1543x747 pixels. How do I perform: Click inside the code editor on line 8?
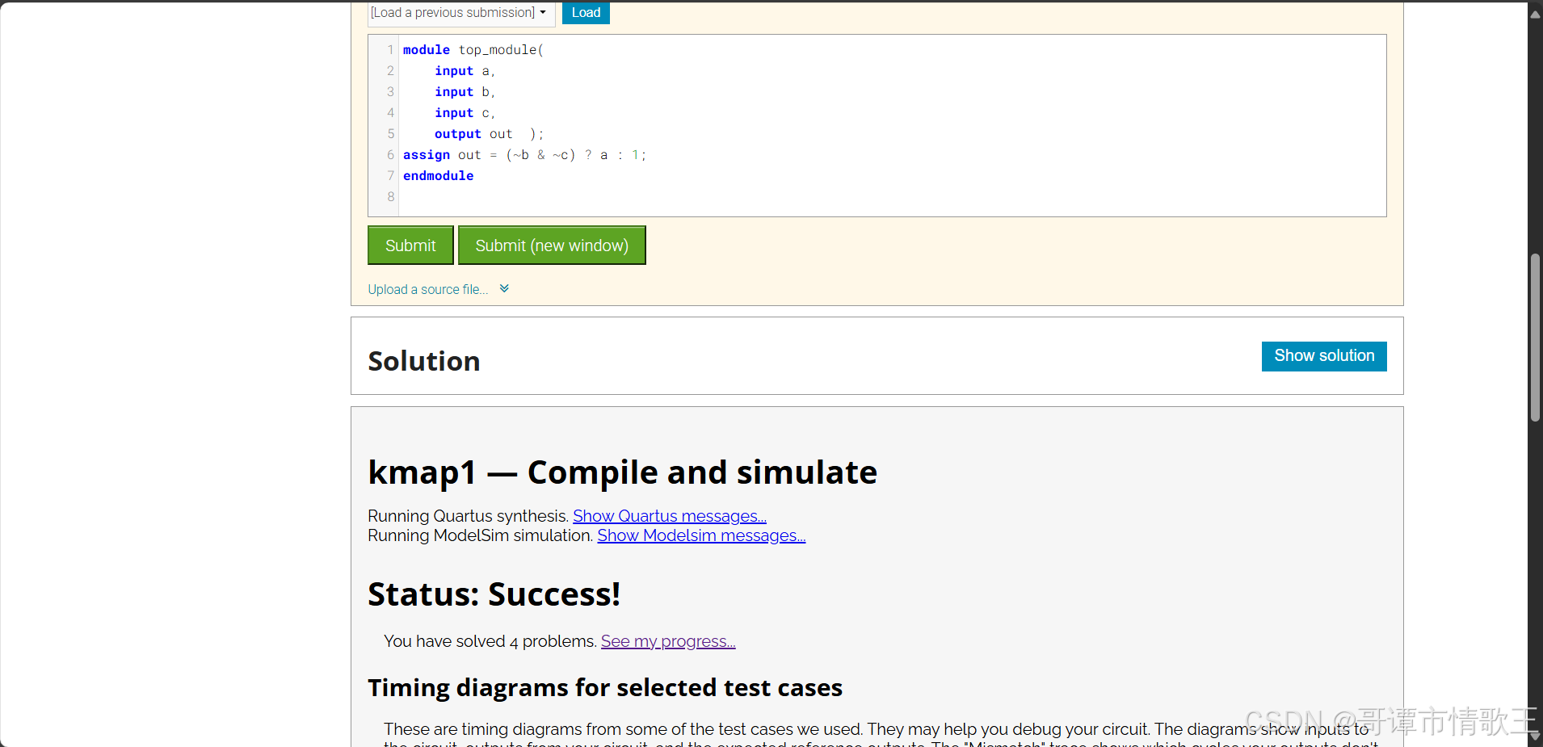892,196
